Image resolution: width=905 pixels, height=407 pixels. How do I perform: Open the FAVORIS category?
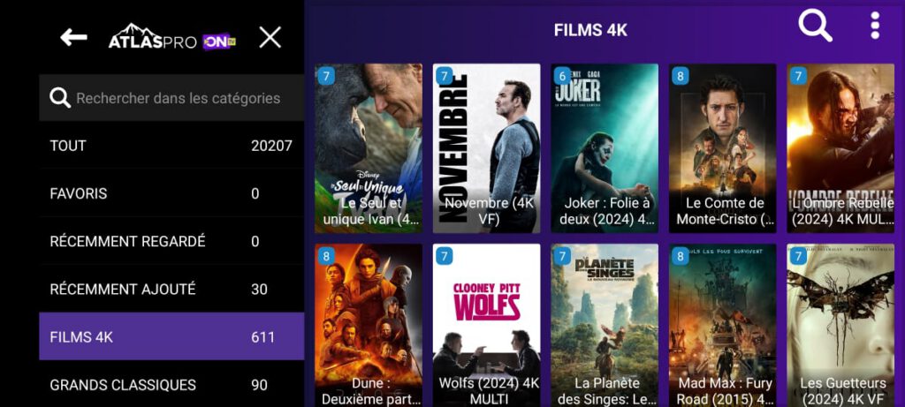[171, 193]
